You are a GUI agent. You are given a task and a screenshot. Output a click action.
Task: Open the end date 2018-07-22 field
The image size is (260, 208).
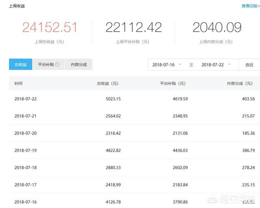click(x=216, y=64)
